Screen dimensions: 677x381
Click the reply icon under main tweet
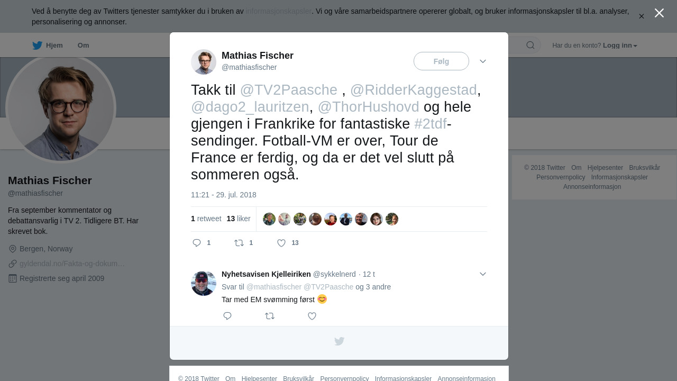pos(197,243)
